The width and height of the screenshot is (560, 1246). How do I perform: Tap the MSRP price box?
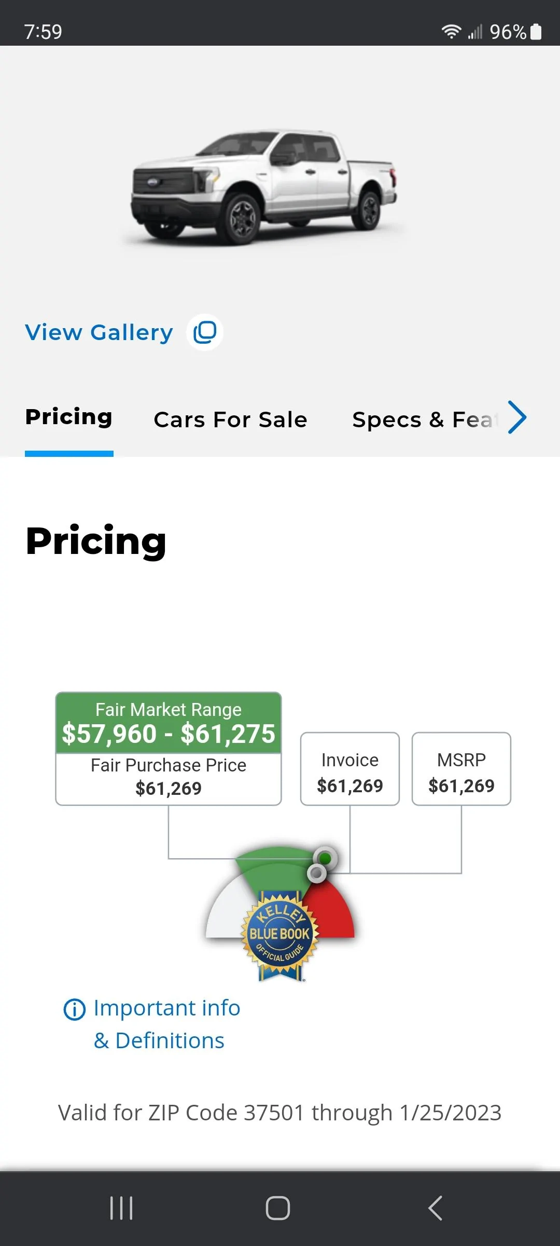pos(461,769)
